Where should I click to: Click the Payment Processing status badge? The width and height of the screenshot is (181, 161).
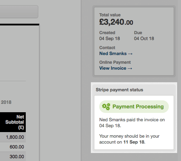pyautogui.click(x=134, y=107)
